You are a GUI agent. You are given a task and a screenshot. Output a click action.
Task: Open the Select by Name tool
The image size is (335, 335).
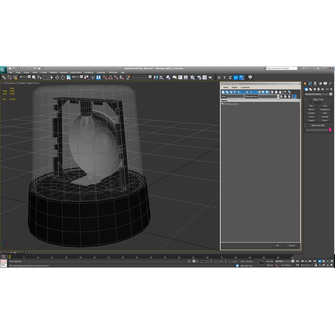[x=39, y=77]
